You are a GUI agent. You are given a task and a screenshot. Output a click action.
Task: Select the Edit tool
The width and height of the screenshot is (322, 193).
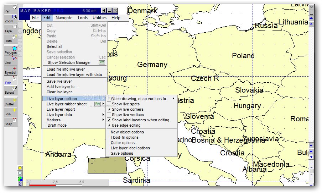point(11,80)
